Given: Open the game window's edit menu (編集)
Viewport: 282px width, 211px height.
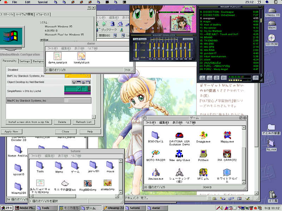Looking at the screenshot, I should click(x=164, y=122).
